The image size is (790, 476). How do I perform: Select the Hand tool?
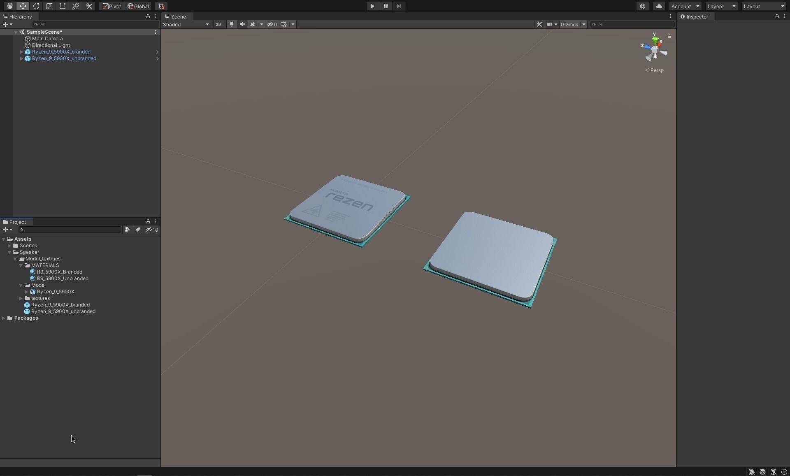9,6
